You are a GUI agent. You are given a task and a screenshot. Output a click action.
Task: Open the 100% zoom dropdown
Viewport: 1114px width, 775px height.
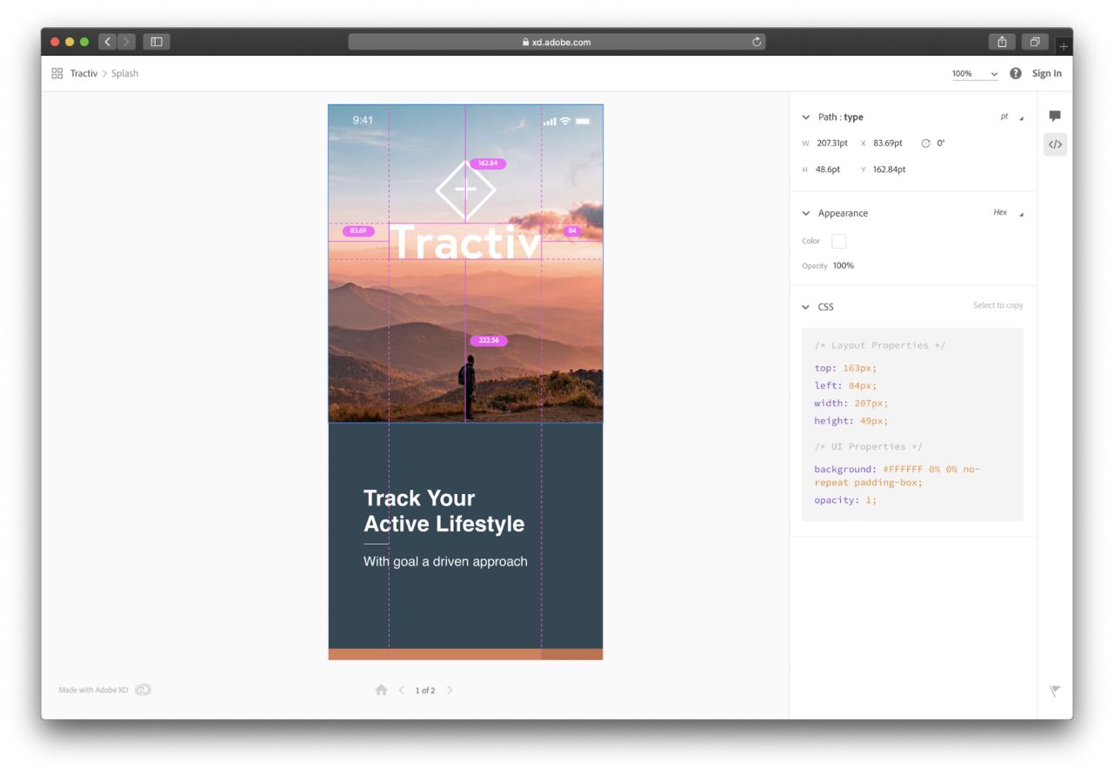[x=975, y=74]
